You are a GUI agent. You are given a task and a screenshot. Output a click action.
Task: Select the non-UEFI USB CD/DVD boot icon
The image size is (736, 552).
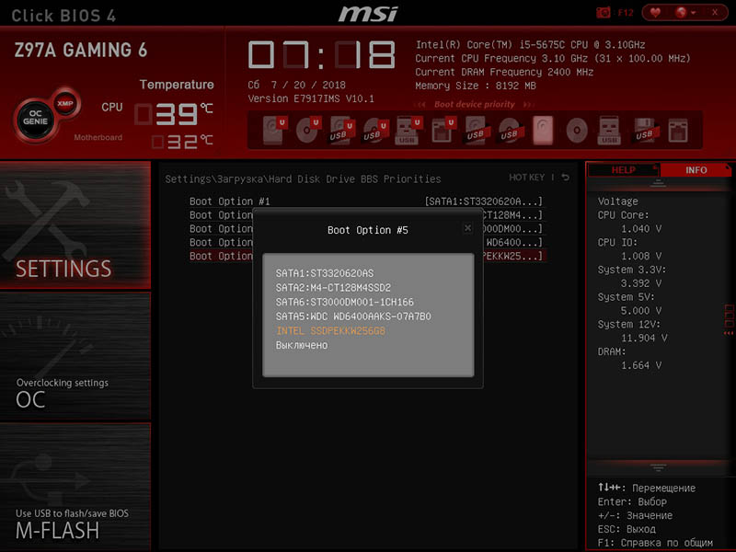click(511, 130)
